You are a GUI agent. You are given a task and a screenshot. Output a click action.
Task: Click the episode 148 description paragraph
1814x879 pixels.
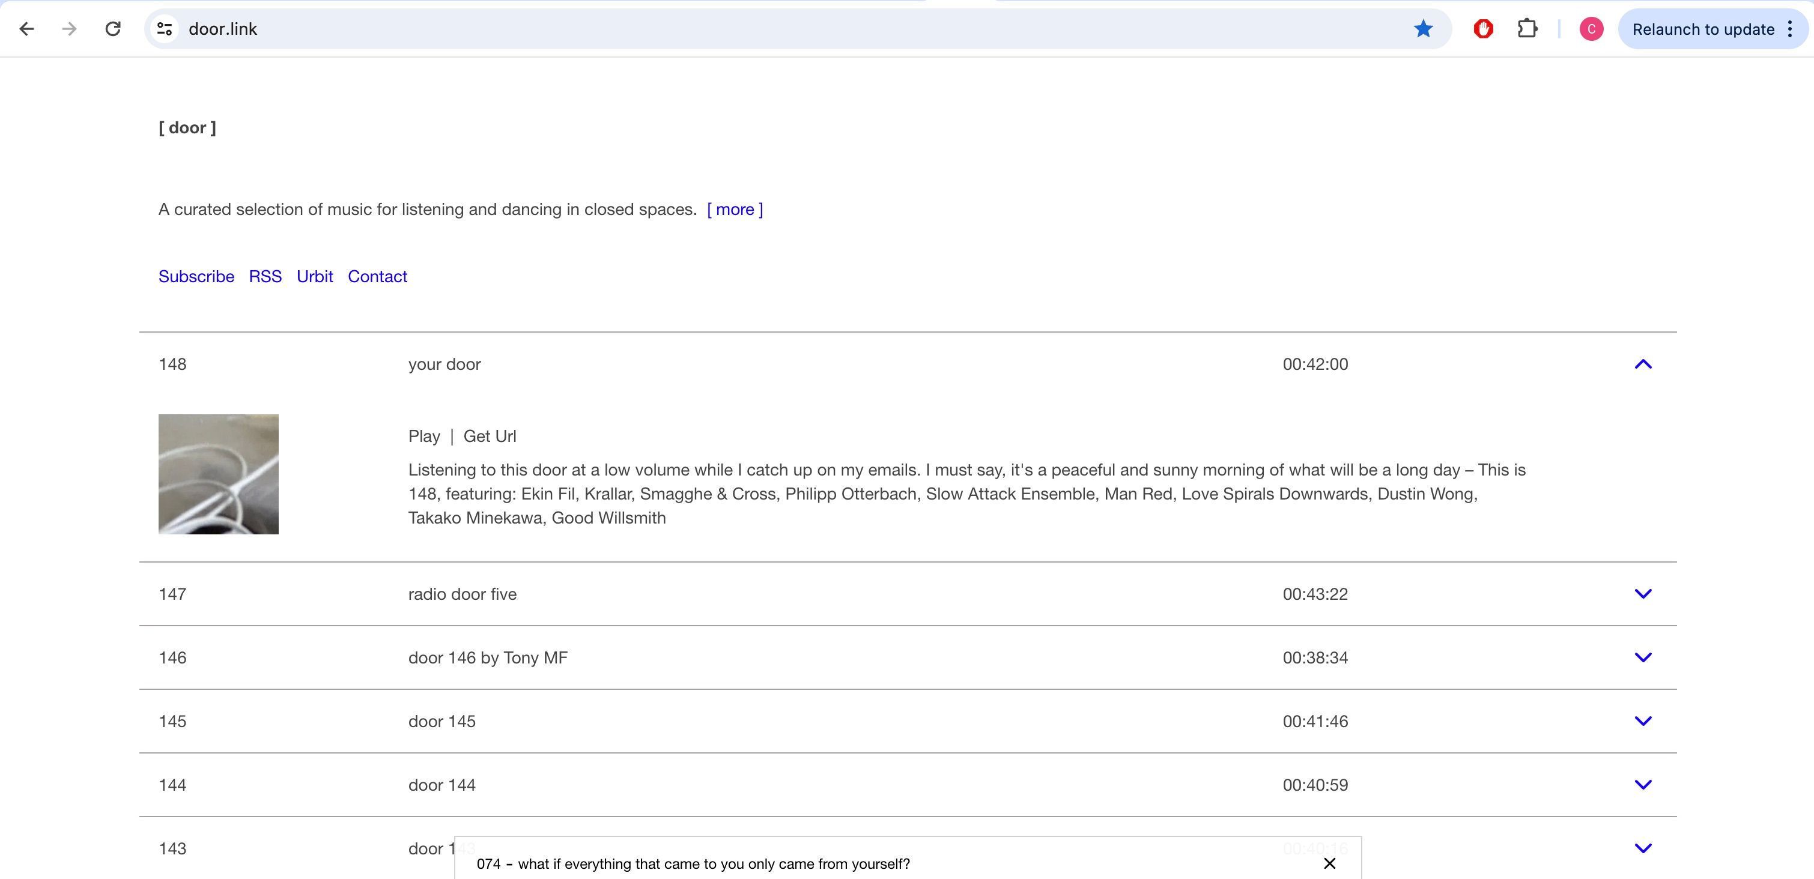coord(967,494)
